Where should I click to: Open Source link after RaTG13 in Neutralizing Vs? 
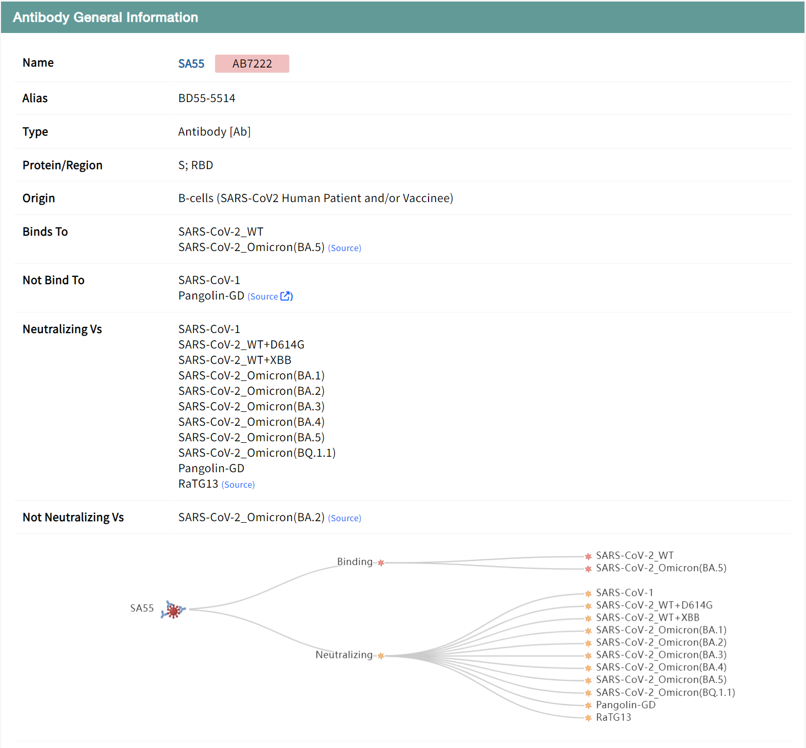[x=238, y=485]
